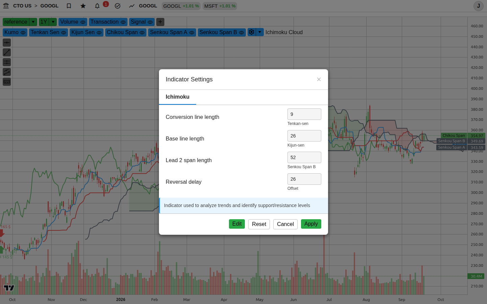Click the Conversion line length input field
Viewport: 487px width, 304px height.
click(x=304, y=114)
